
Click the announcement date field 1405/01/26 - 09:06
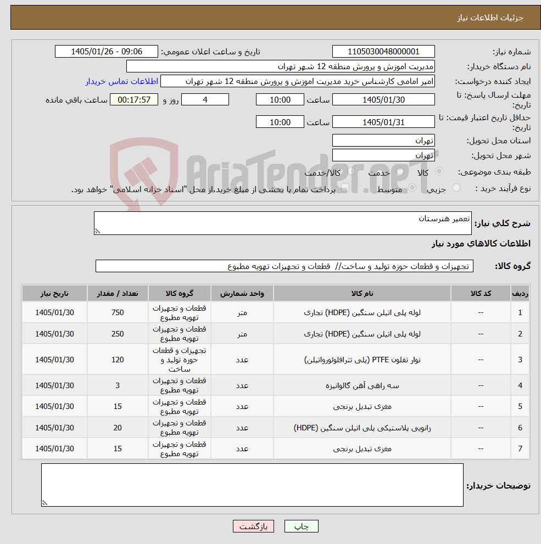point(107,52)
